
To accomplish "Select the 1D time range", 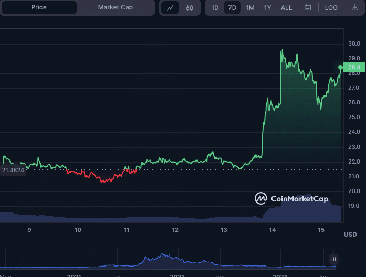I will point(215,8).
